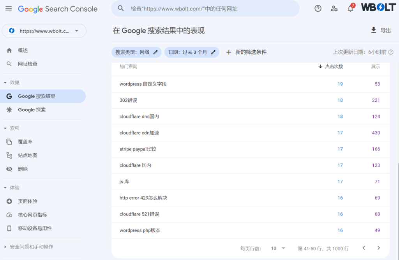Open rows-per-page dropdown showing 10
Viewport: 399px width, 260px height.
[x=278, y=248]
